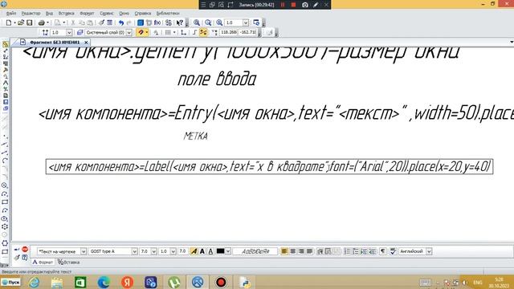Image resolution: width=514 pixels, height=289 pixels.
Task: Open a file using the Open folder icon
Action: (x=21, y=22)
